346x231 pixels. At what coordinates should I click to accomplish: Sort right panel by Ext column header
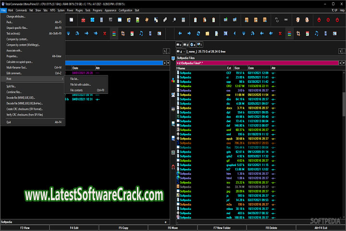coord(230,68)
